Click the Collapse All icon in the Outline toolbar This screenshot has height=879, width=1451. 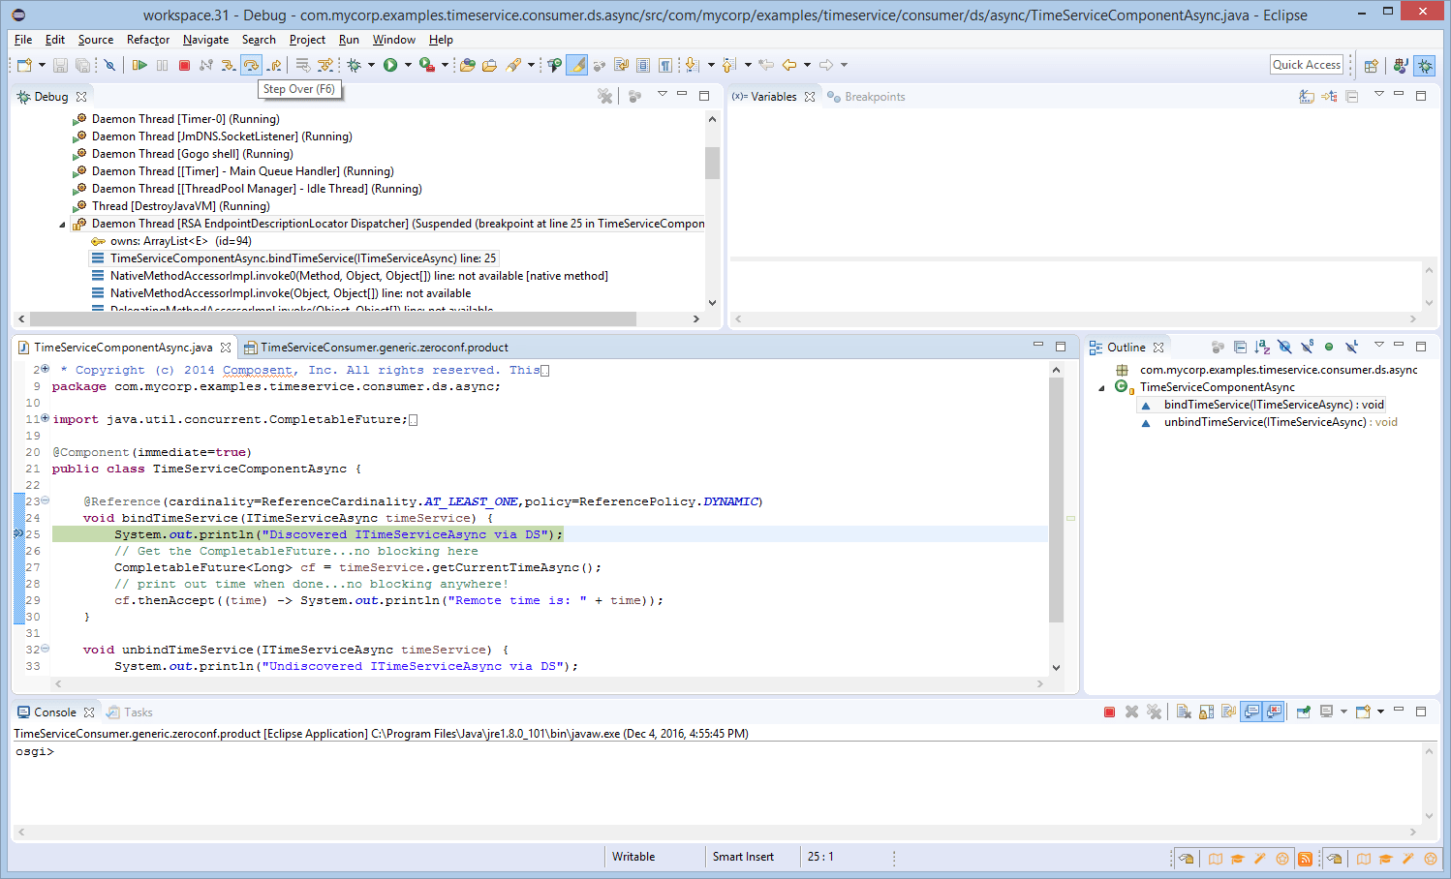pyautogui.click(x=1240, y=347)
